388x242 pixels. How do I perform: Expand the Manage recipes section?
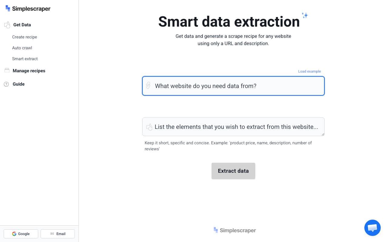(29, 71)
